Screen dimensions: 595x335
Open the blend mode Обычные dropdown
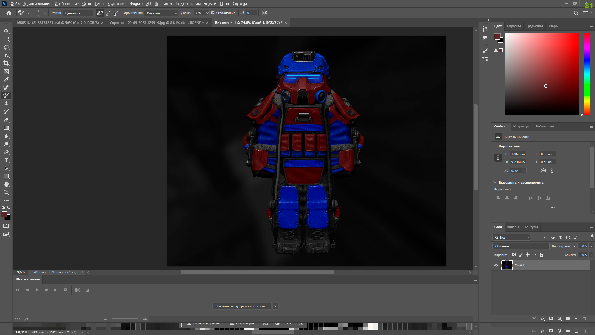coord(521,246)
